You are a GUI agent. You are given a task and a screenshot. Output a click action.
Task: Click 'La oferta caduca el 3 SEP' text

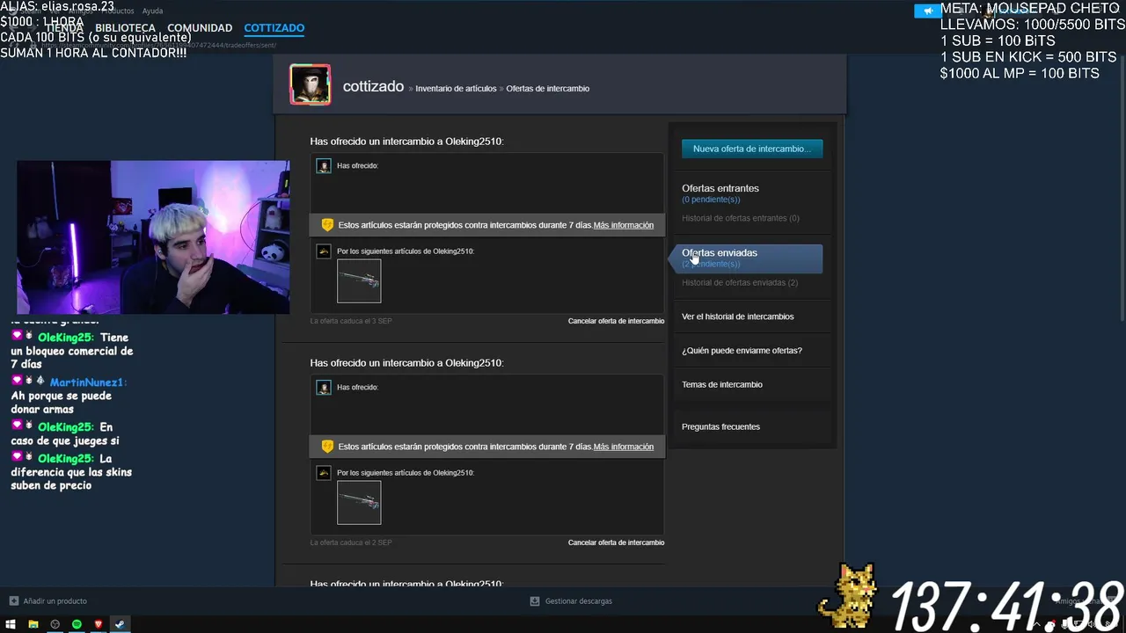tap(351, 321)
